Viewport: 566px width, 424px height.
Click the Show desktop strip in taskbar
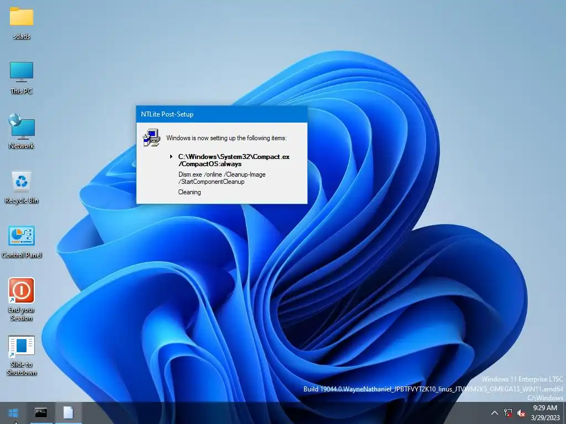tap(564, 413)
